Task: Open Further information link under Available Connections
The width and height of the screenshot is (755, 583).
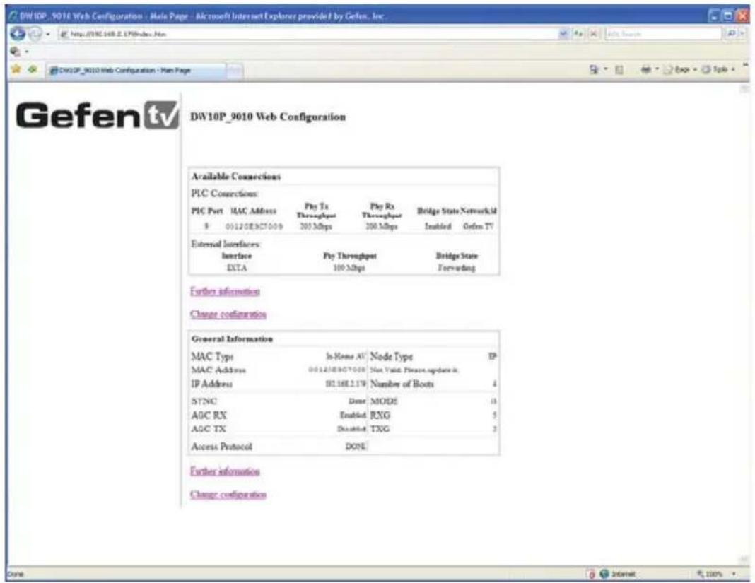Action: click(225, 291)
